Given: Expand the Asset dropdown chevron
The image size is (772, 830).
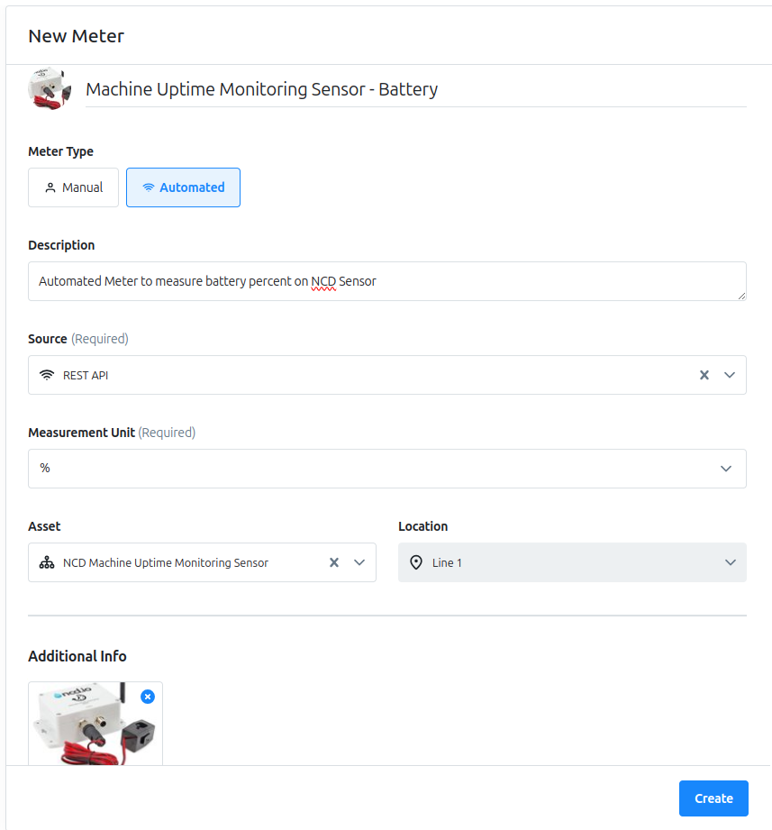Looking at the screenshot, I should (359, 562).
